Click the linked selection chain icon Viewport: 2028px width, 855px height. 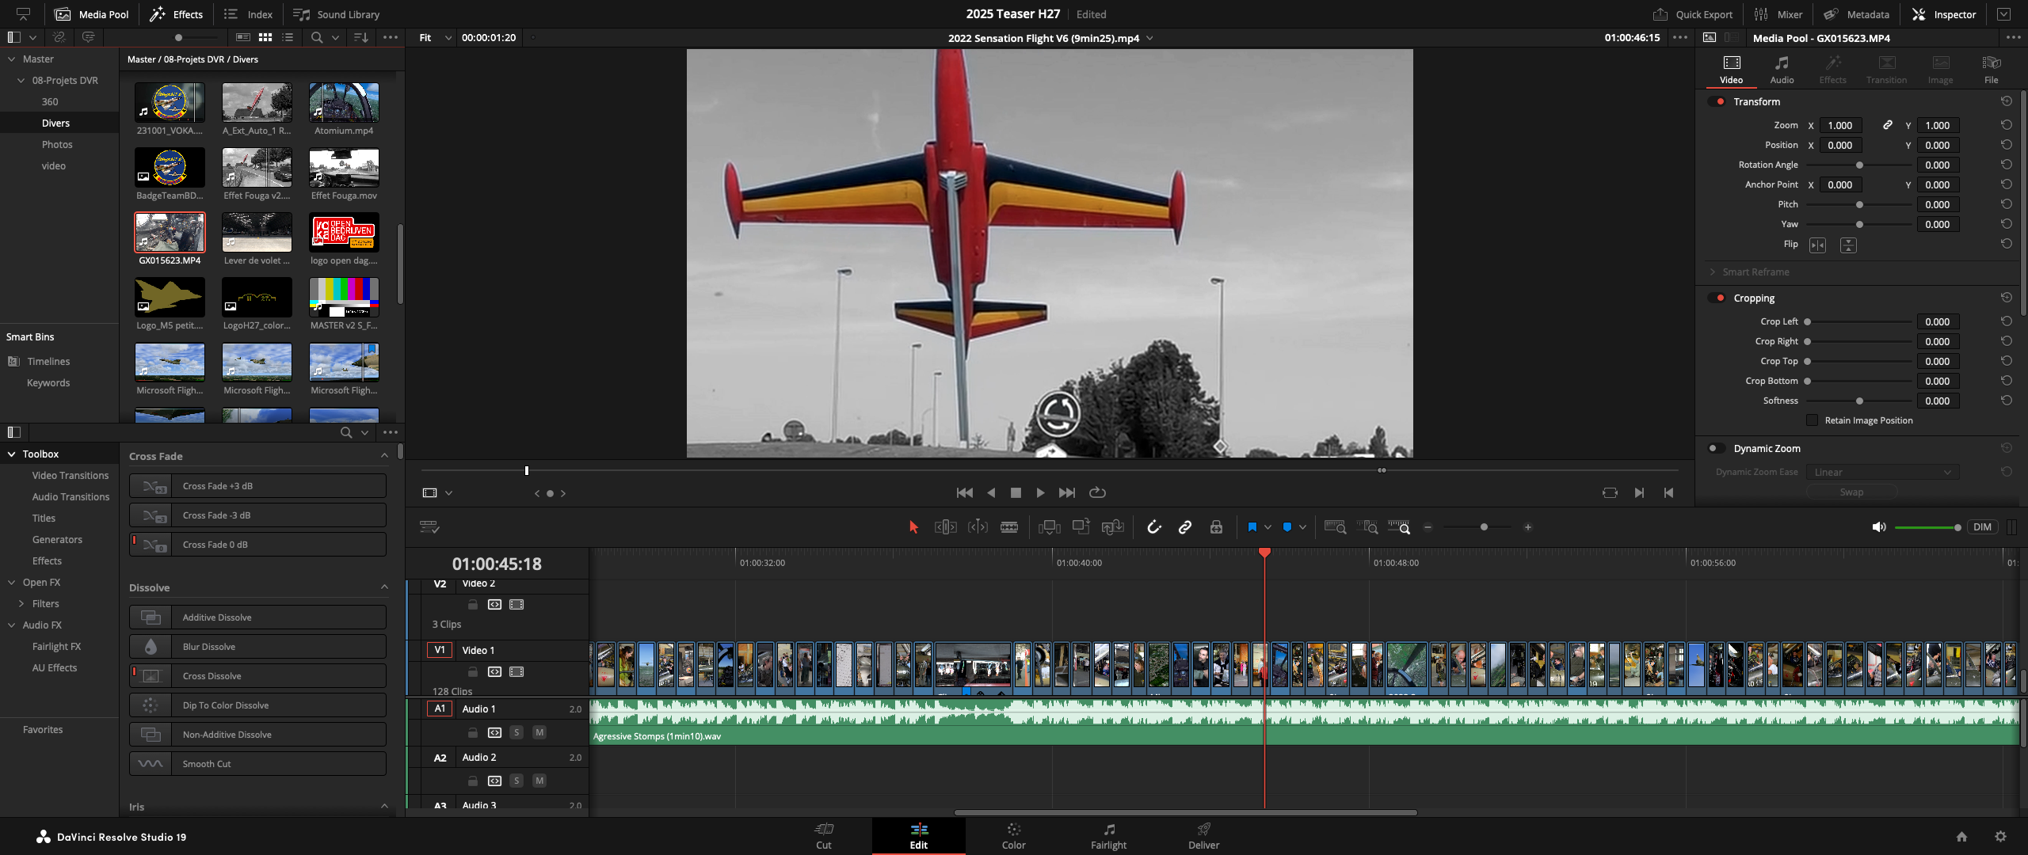[1185, 527]
